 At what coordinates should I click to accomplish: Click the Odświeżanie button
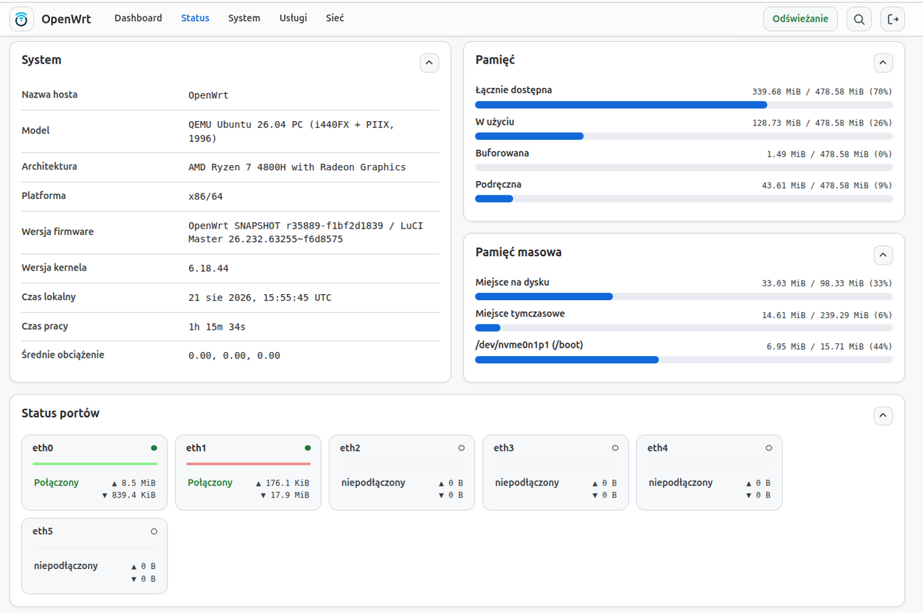click(800, 19)
